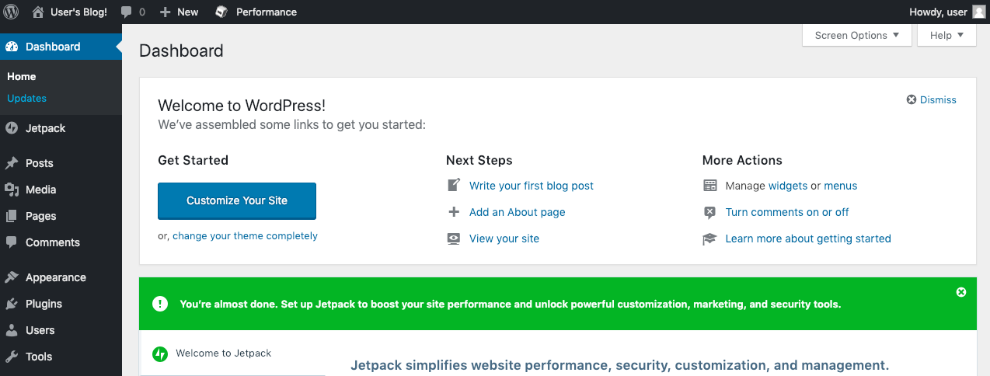Open the Appearance menu item

point(61,277)
